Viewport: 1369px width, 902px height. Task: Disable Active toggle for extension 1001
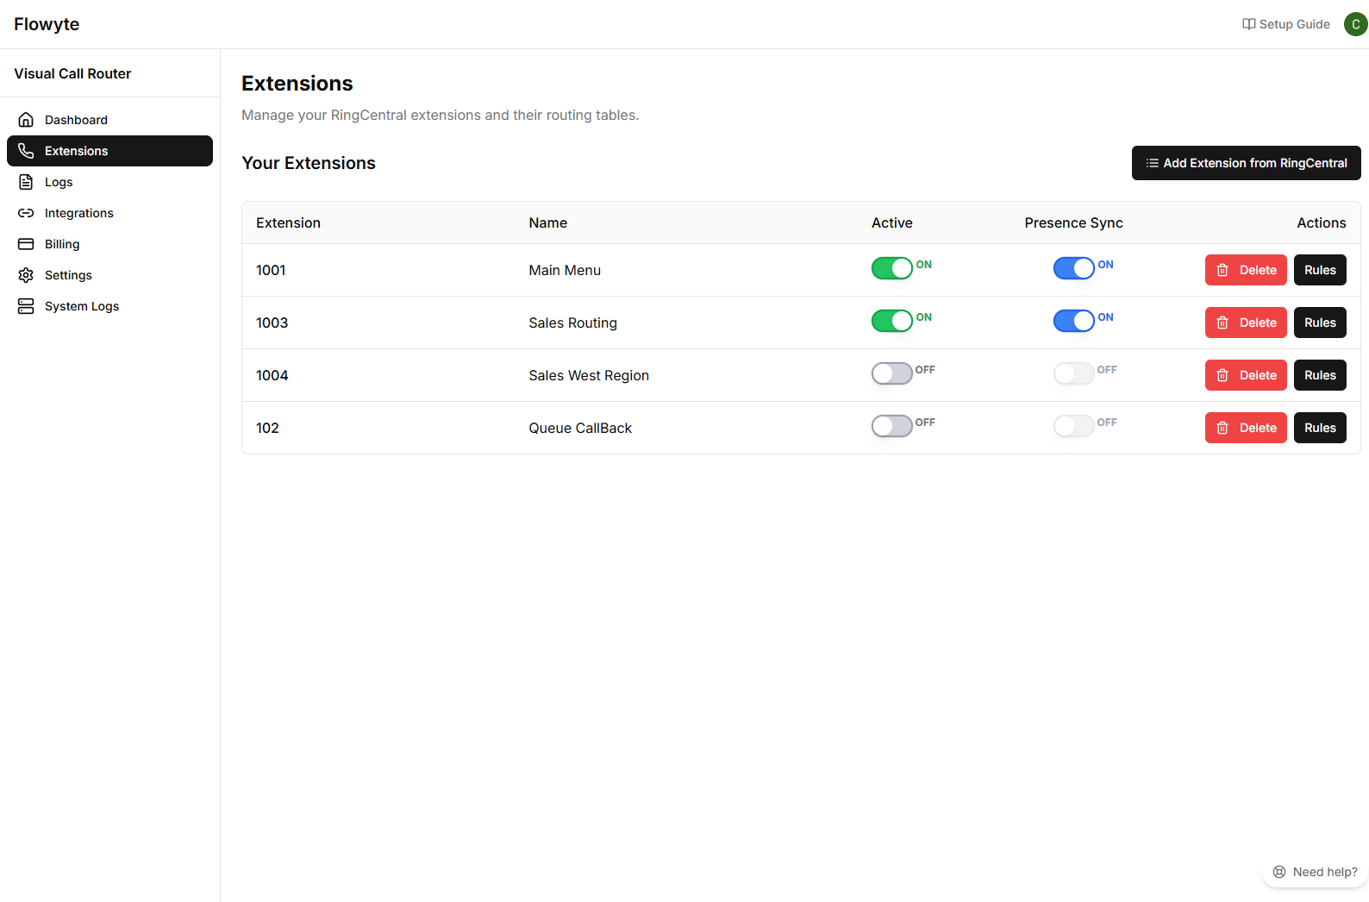(x=891, y=268)
